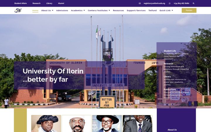Click the fourth portrait photo of suited man

pos(137,123)
